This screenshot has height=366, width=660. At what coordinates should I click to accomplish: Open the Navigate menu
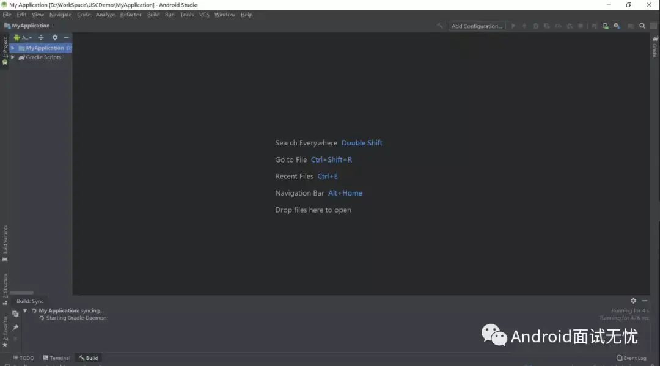pos(61,15)
